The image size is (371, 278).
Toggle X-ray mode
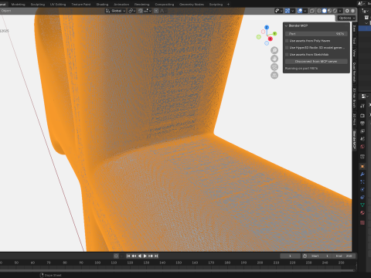pyautogui.click(x=312, y=11)
